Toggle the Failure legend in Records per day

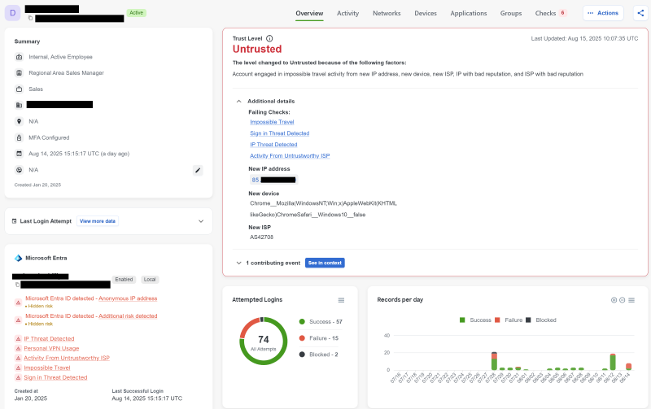click(509, 320)
